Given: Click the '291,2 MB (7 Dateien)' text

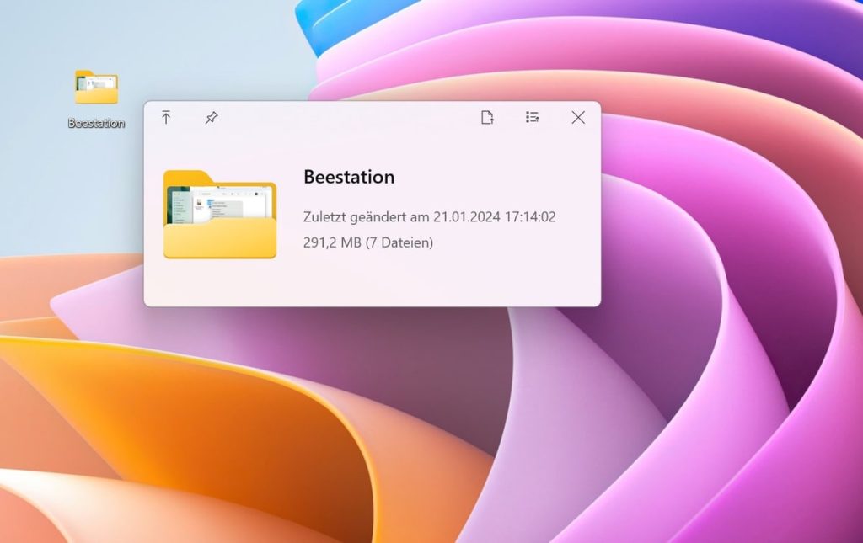Looking at the screenshot, I should click(368, 242).
